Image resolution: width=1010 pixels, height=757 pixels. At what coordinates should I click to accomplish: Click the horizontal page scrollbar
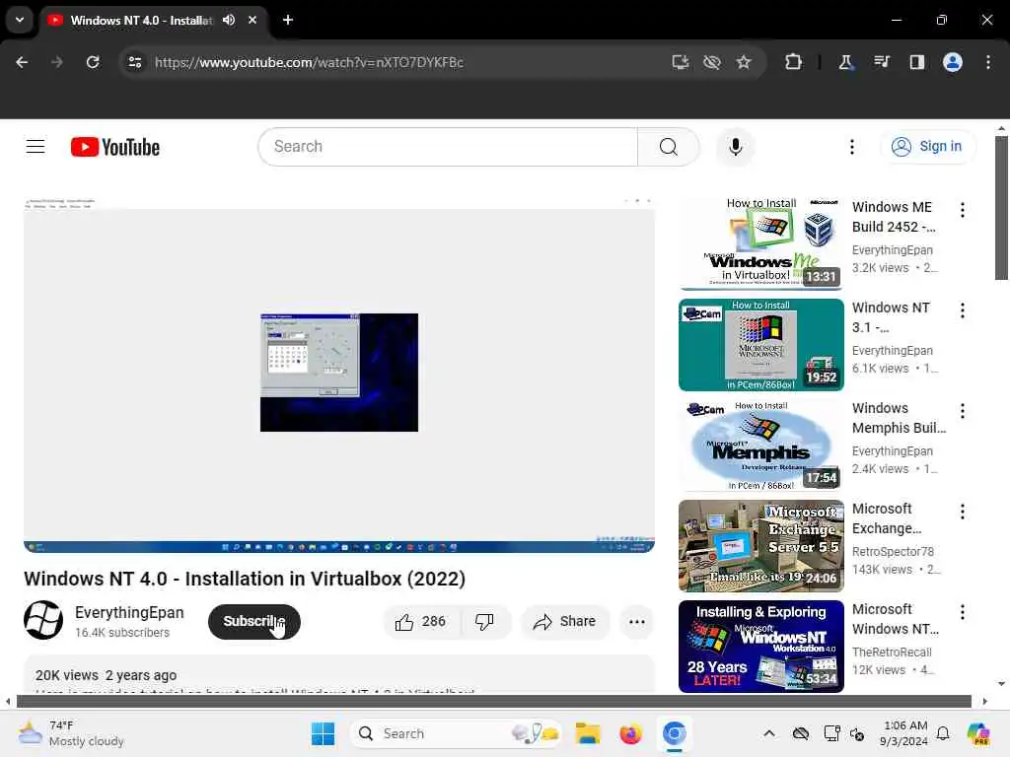(x=494, y=701)
